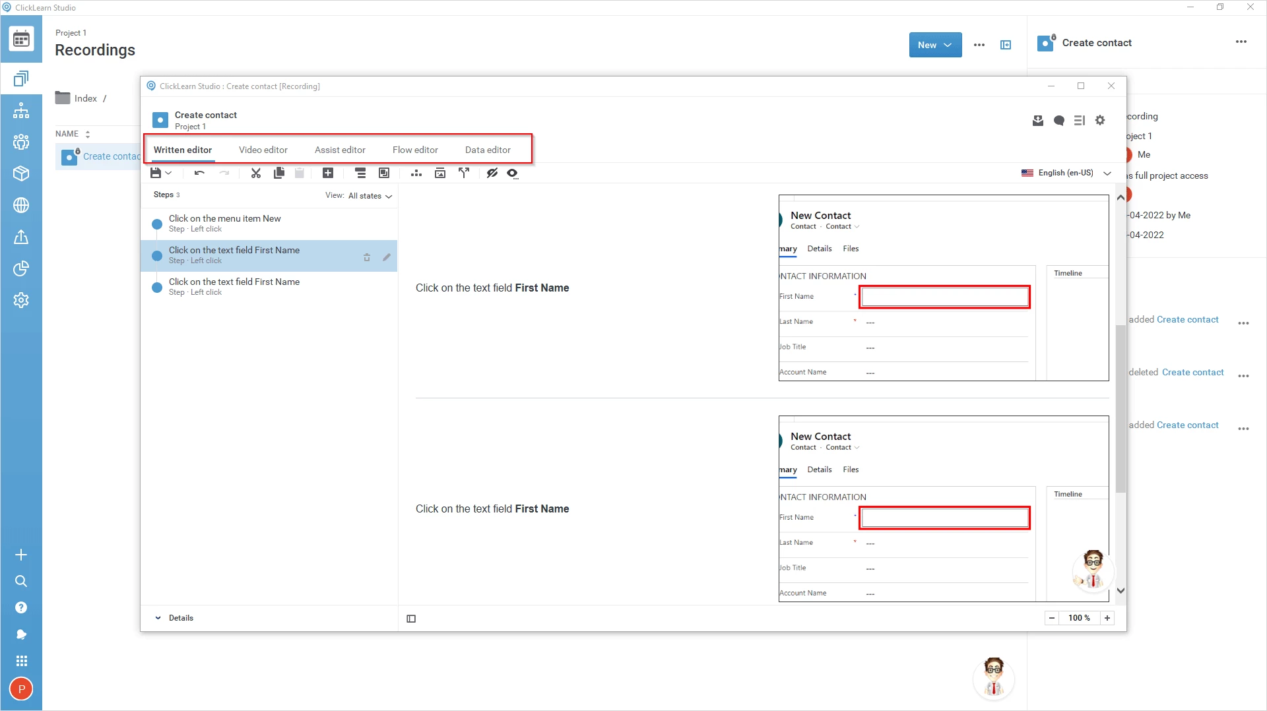Copy the selected step in the toolbar

[279, 173]
